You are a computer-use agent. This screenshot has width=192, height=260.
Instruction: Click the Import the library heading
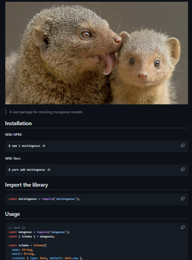[26, 185]
